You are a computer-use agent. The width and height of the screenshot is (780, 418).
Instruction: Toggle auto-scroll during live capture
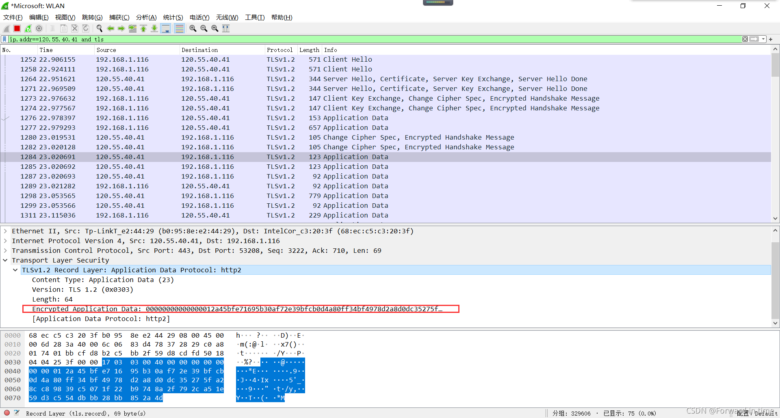pos(166,28)
